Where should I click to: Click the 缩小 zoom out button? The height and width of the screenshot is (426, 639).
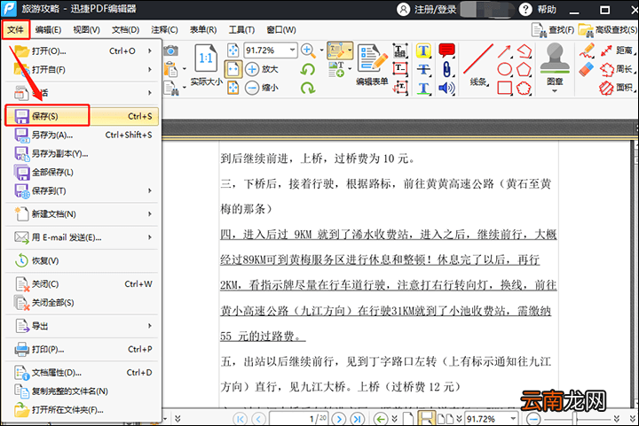coord(262,88)
